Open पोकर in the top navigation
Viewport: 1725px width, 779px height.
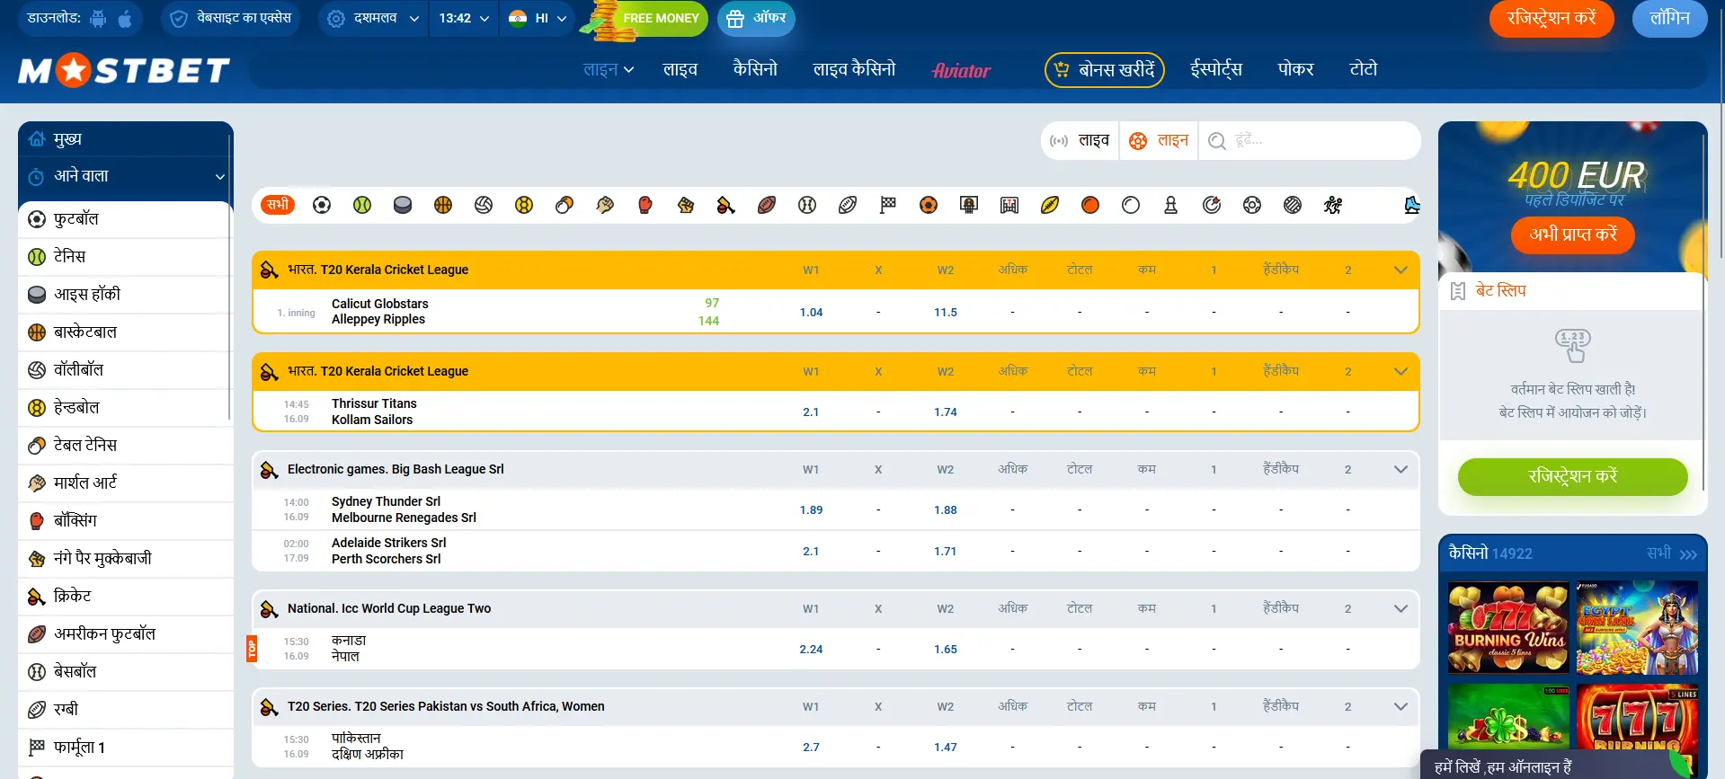(x=1295, y=69)
